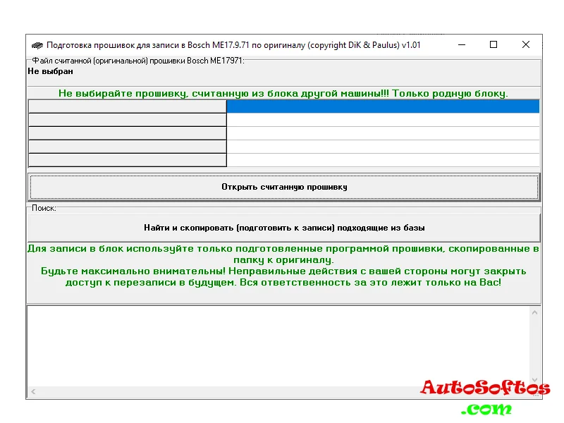Click the chip icon in the title bar
This screenshot has width=564, height=423.
click(37, 45)
